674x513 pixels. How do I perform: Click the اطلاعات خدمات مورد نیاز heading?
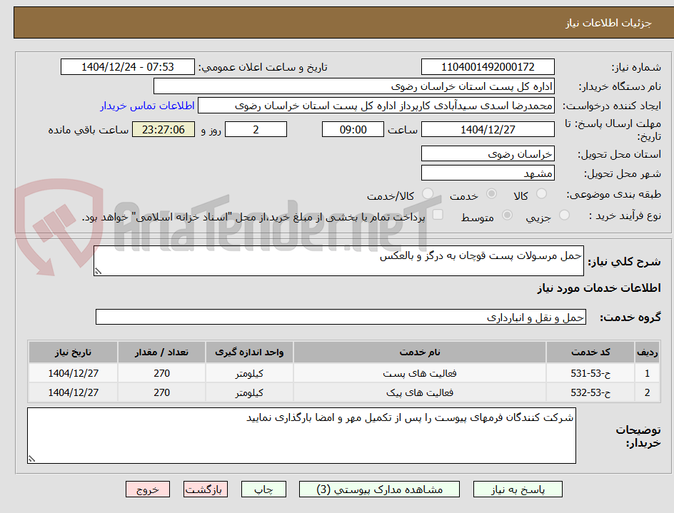(x=599, y=288)
